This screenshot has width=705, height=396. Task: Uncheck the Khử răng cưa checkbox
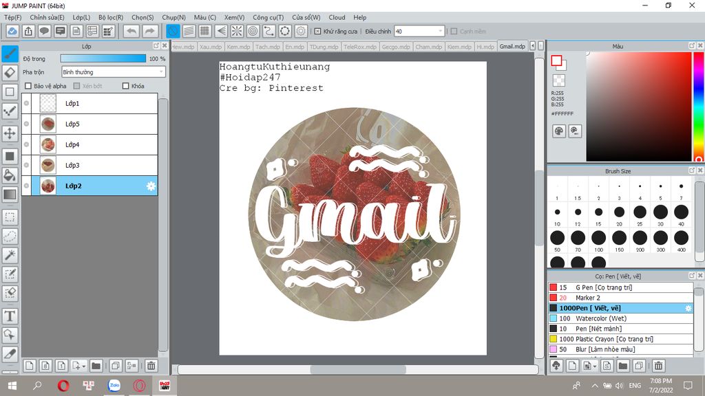(x=317, y=32)
